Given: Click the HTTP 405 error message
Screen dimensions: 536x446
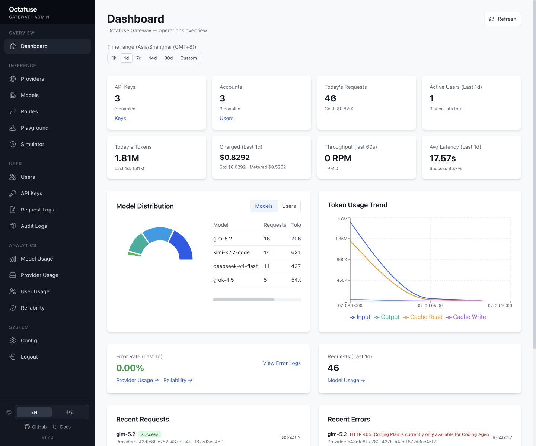Looking at the screenshot, I should [419, 434].
